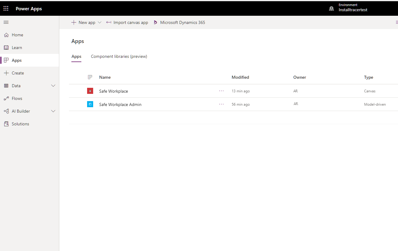Open the app launcher waffle icon
Screen dimensions: 398x251
[6, 8]
